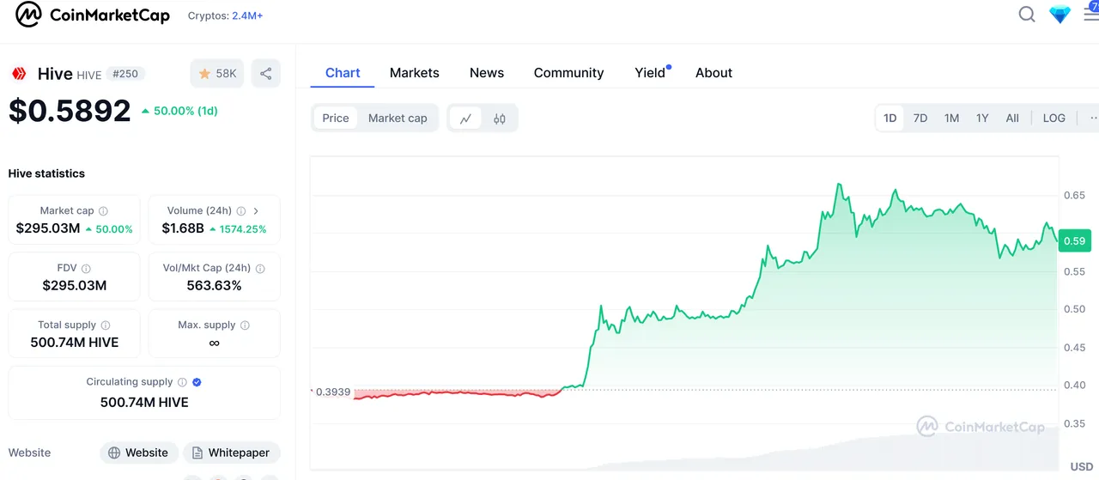The image size is (1099, 480).
Task: Click the 0.59 current price label
Action: pos(1074,240)
